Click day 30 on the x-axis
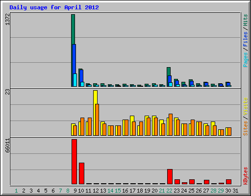 (x=228, y=191)
